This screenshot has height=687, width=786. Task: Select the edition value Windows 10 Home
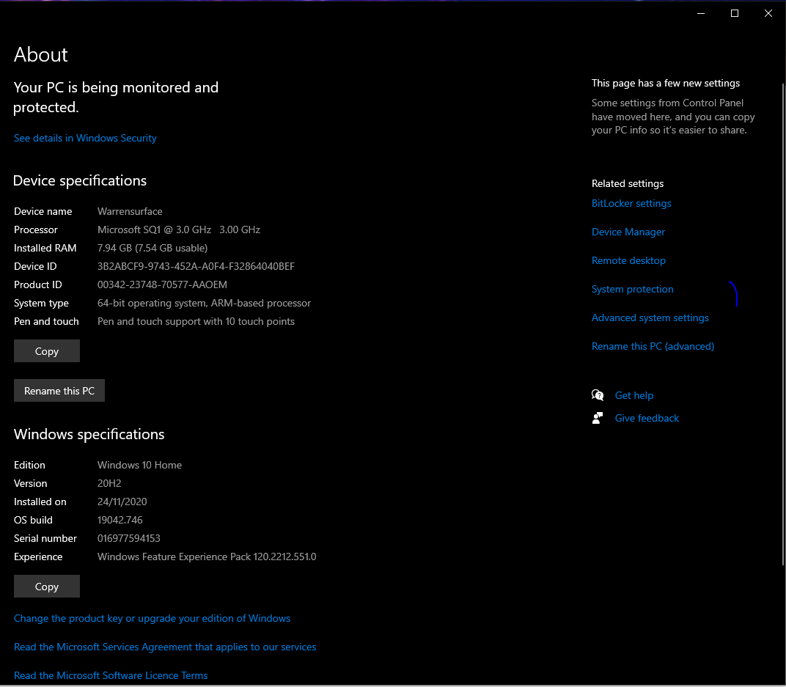139,465
